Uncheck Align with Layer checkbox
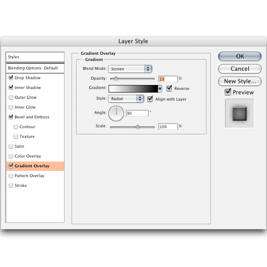 (150, 99)
